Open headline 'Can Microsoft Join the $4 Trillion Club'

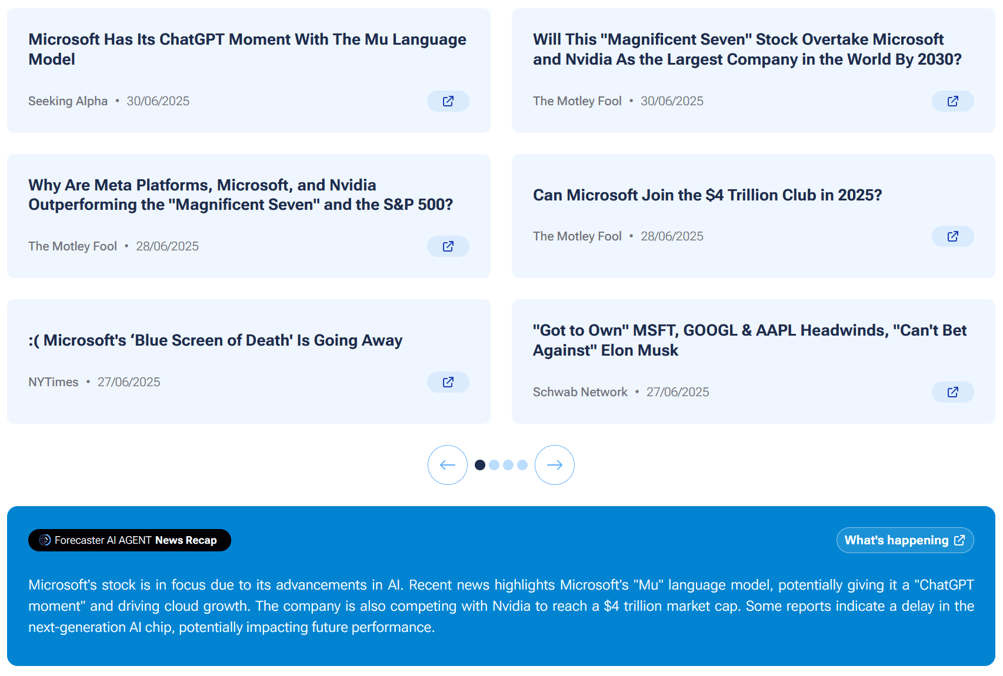pyautogui.click(x=707, y=195)
